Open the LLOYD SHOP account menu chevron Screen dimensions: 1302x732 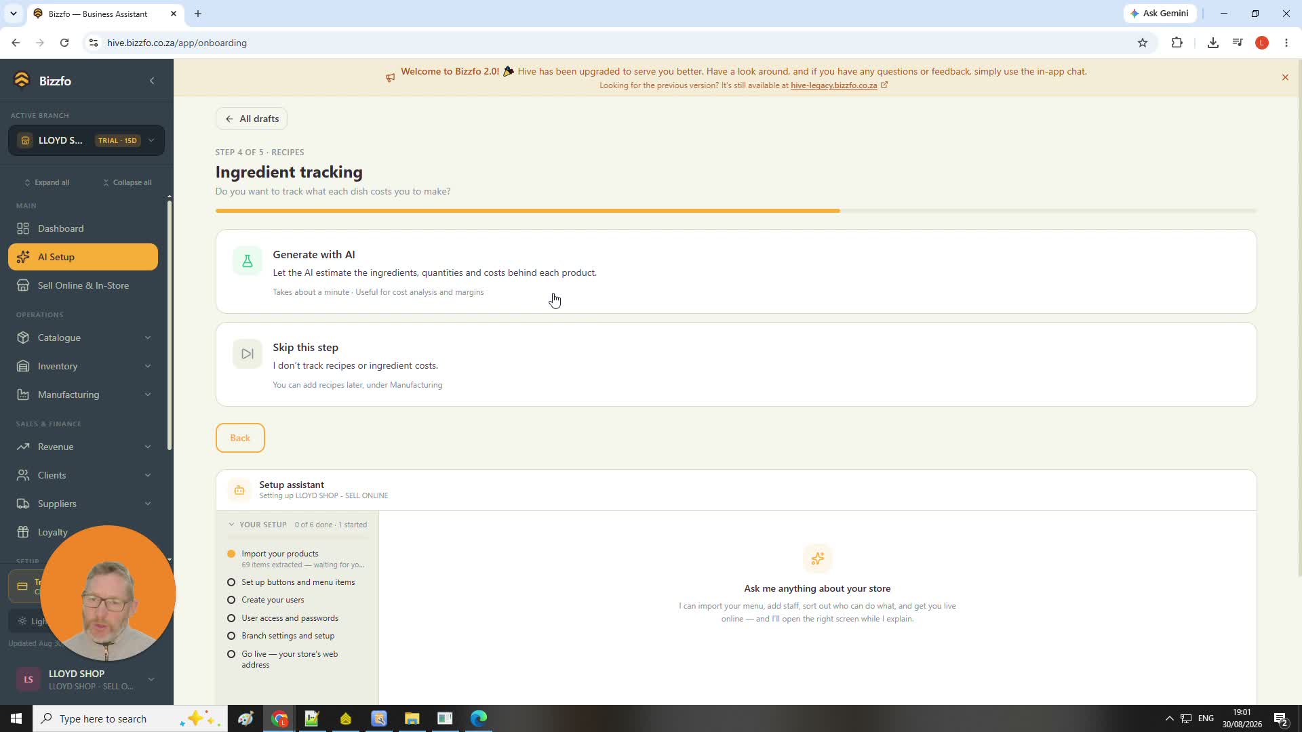click(x=151, y=679)
